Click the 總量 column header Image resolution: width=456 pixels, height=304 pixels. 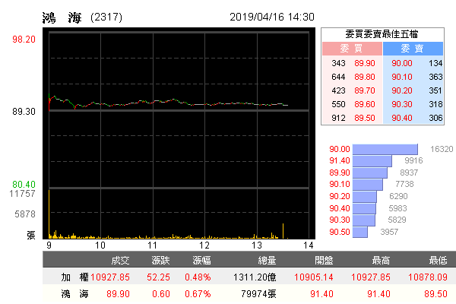point(267,260)
